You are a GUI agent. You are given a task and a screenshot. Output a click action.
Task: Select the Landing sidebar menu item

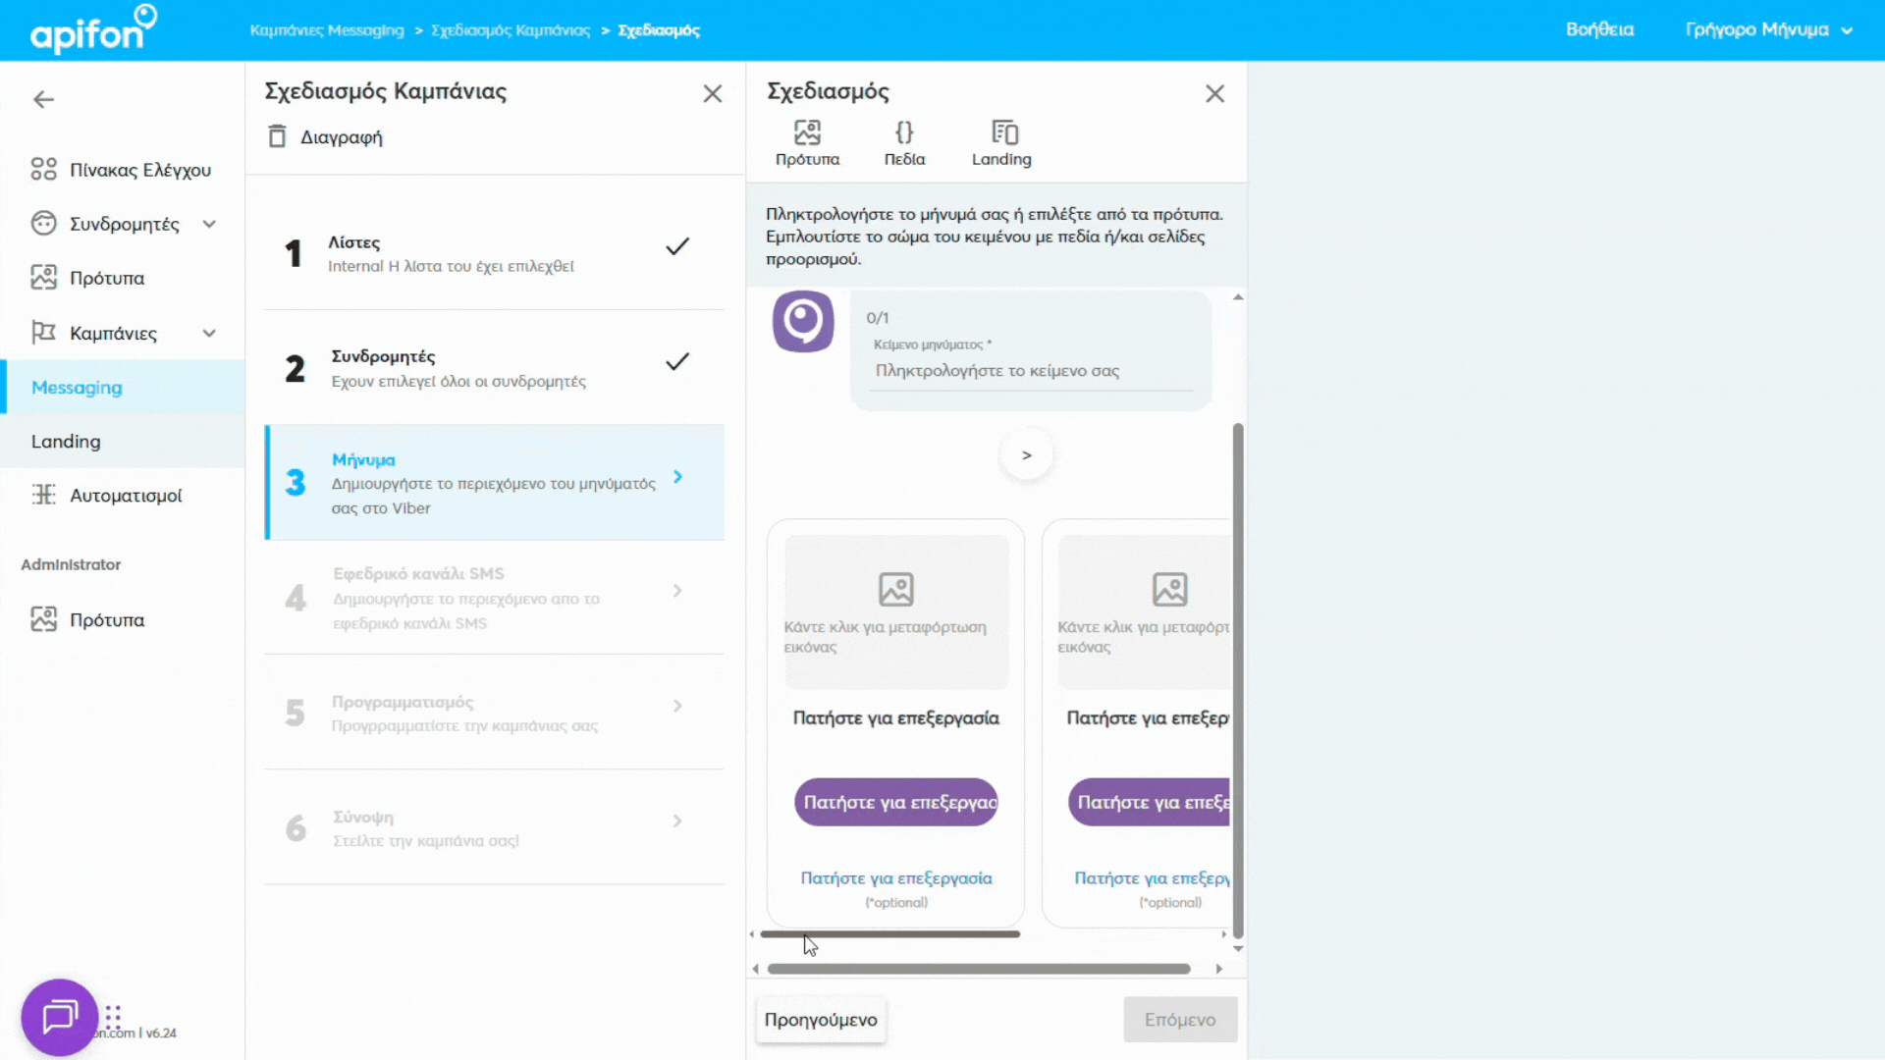click(66, 442)
